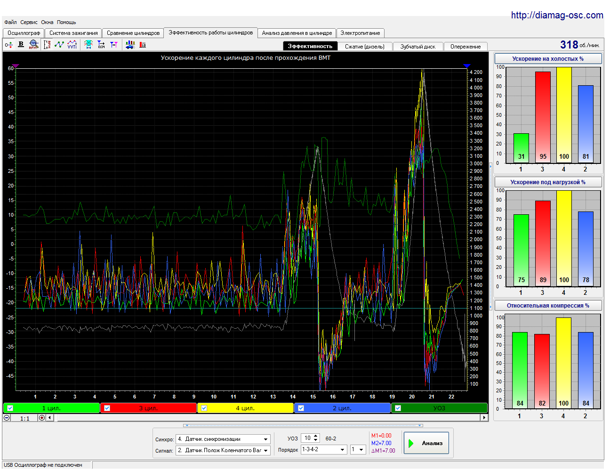Click the red 95 bar in idle chart
The image size is (610, 471).
543,118
